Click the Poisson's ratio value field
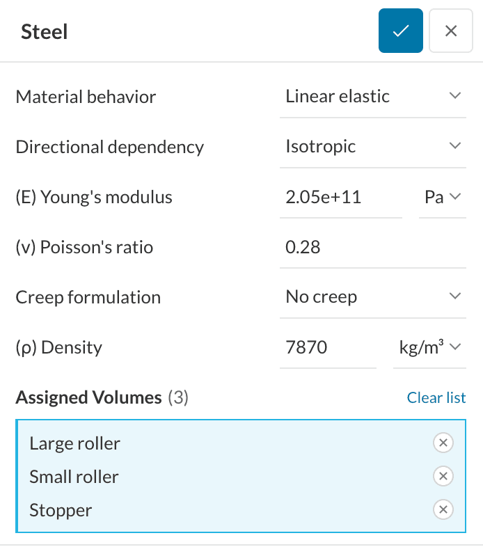 372,247
